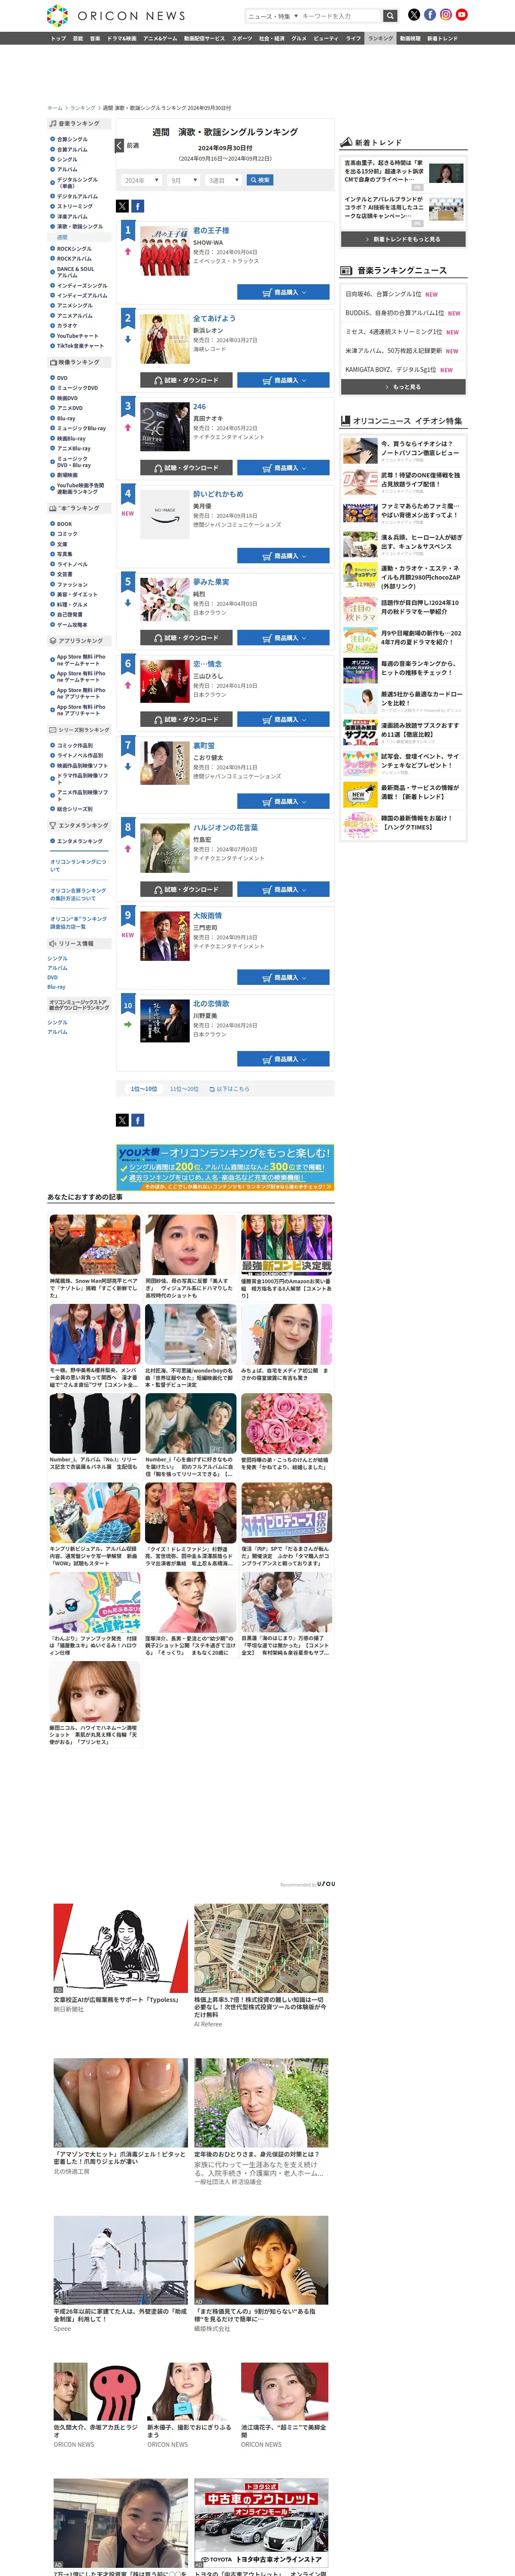Viewport: 515px width, 2576px height.
Task: Select カラオケ in sidebar music rankings
Action: click(67, 325)
